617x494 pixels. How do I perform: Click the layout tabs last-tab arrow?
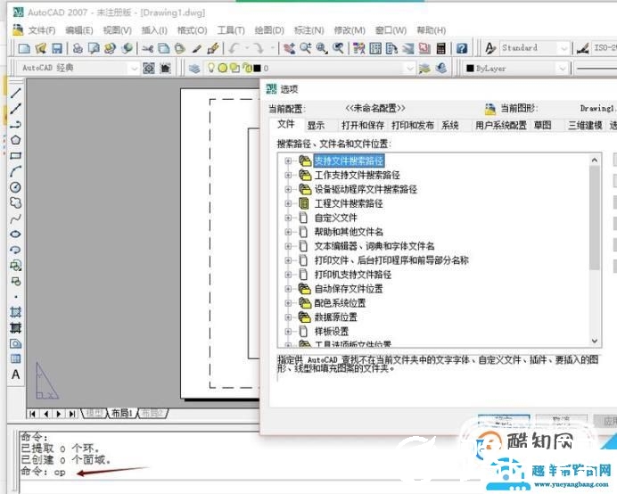(72, 414)
